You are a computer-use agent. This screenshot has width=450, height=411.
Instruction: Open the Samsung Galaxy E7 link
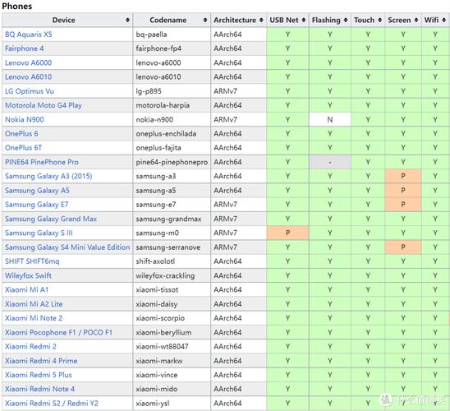(36, 205)
